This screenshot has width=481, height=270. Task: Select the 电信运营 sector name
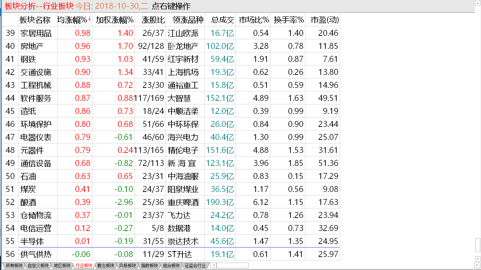(x=36, y=228)
